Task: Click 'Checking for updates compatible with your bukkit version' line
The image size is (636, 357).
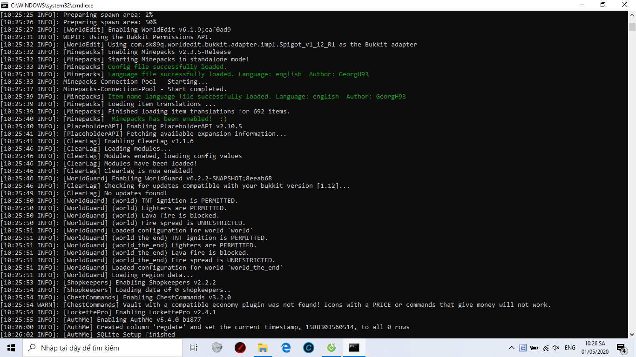Action: [x=175, y=186]
